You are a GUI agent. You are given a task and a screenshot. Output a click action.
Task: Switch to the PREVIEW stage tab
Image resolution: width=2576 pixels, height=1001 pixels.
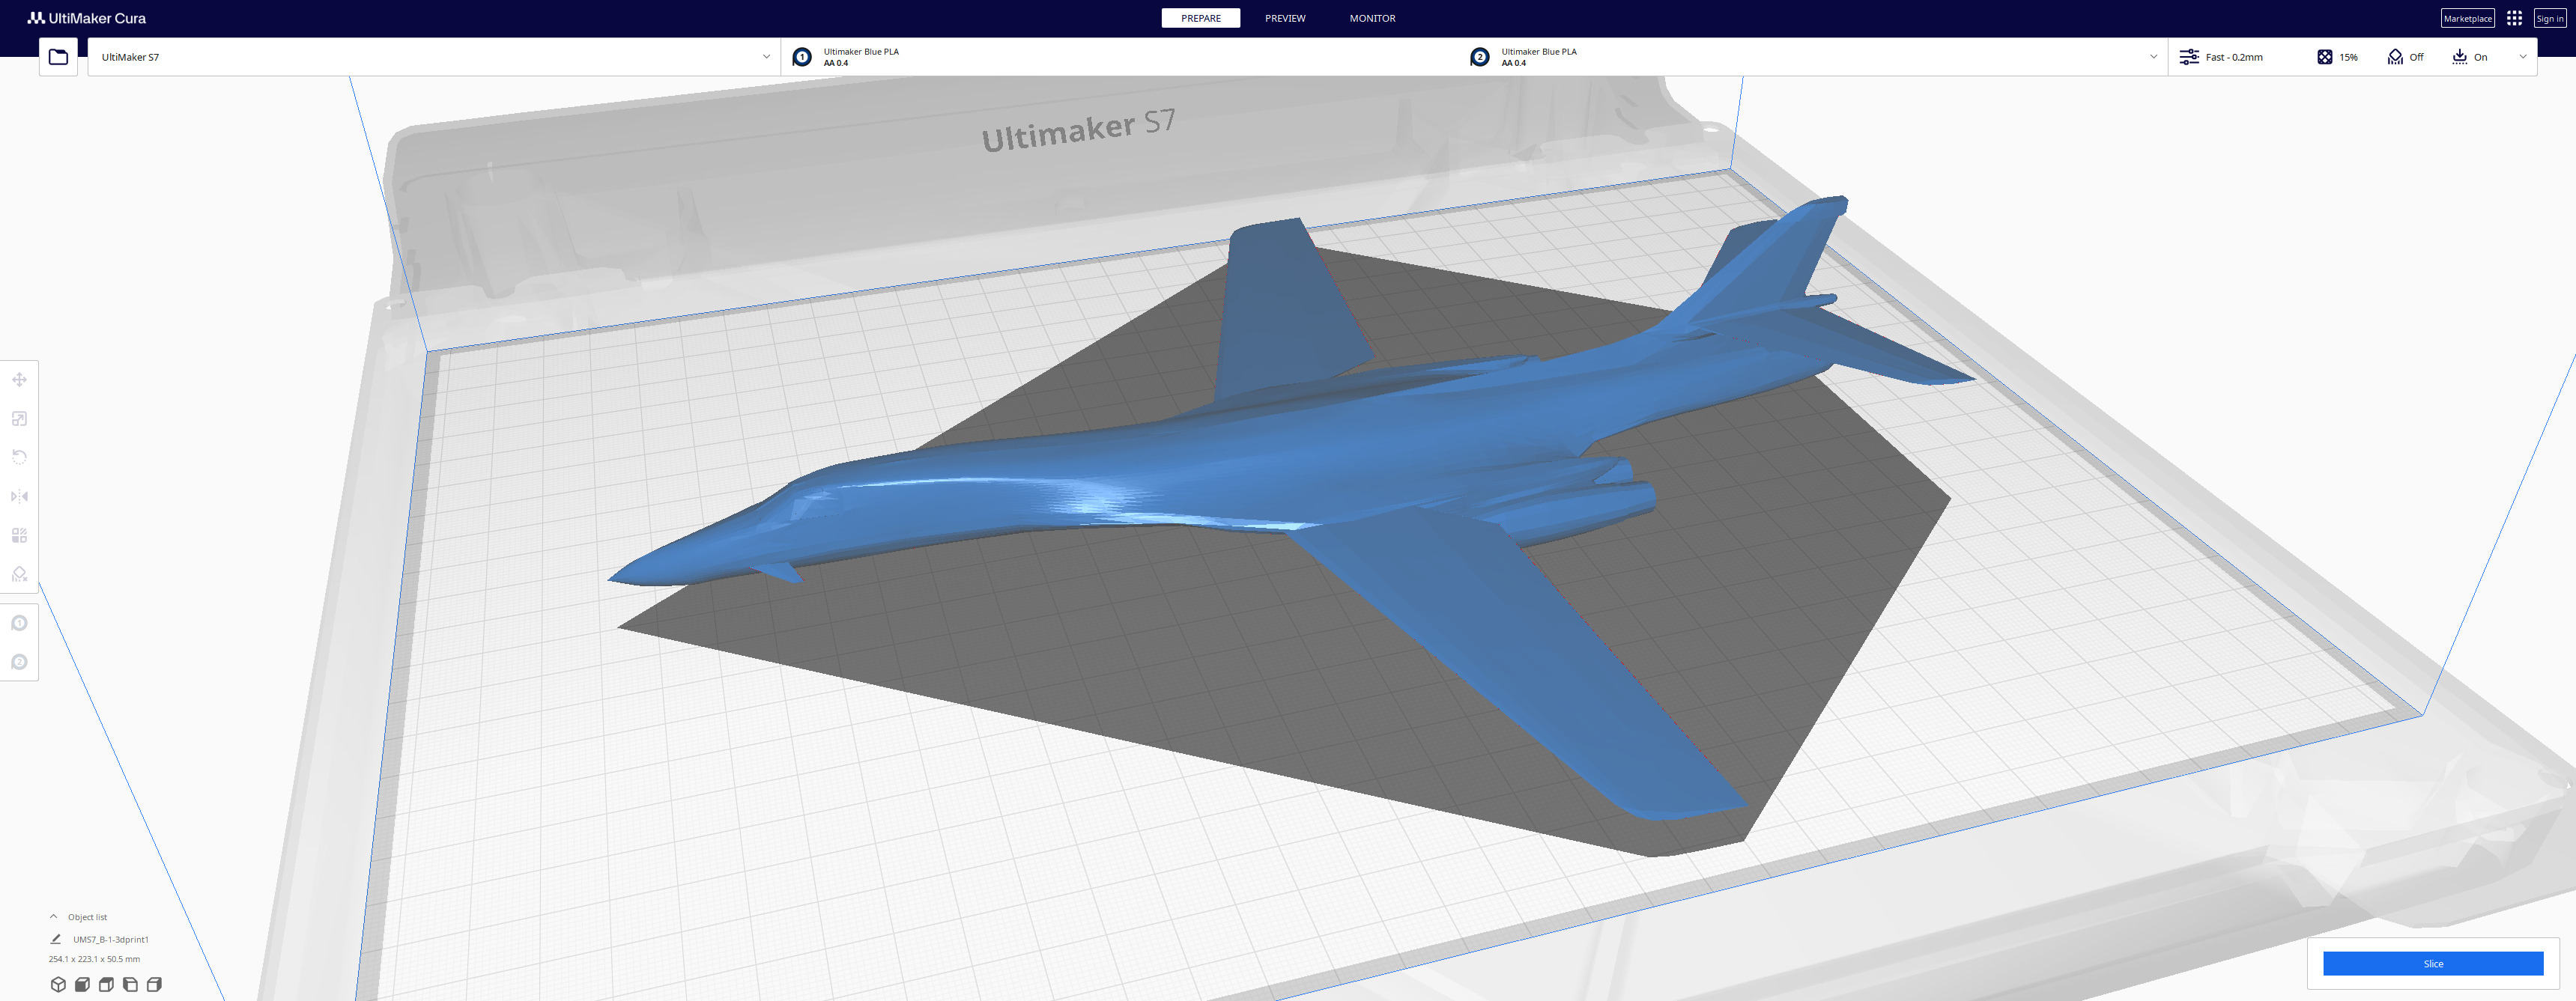click(1284, 18)
